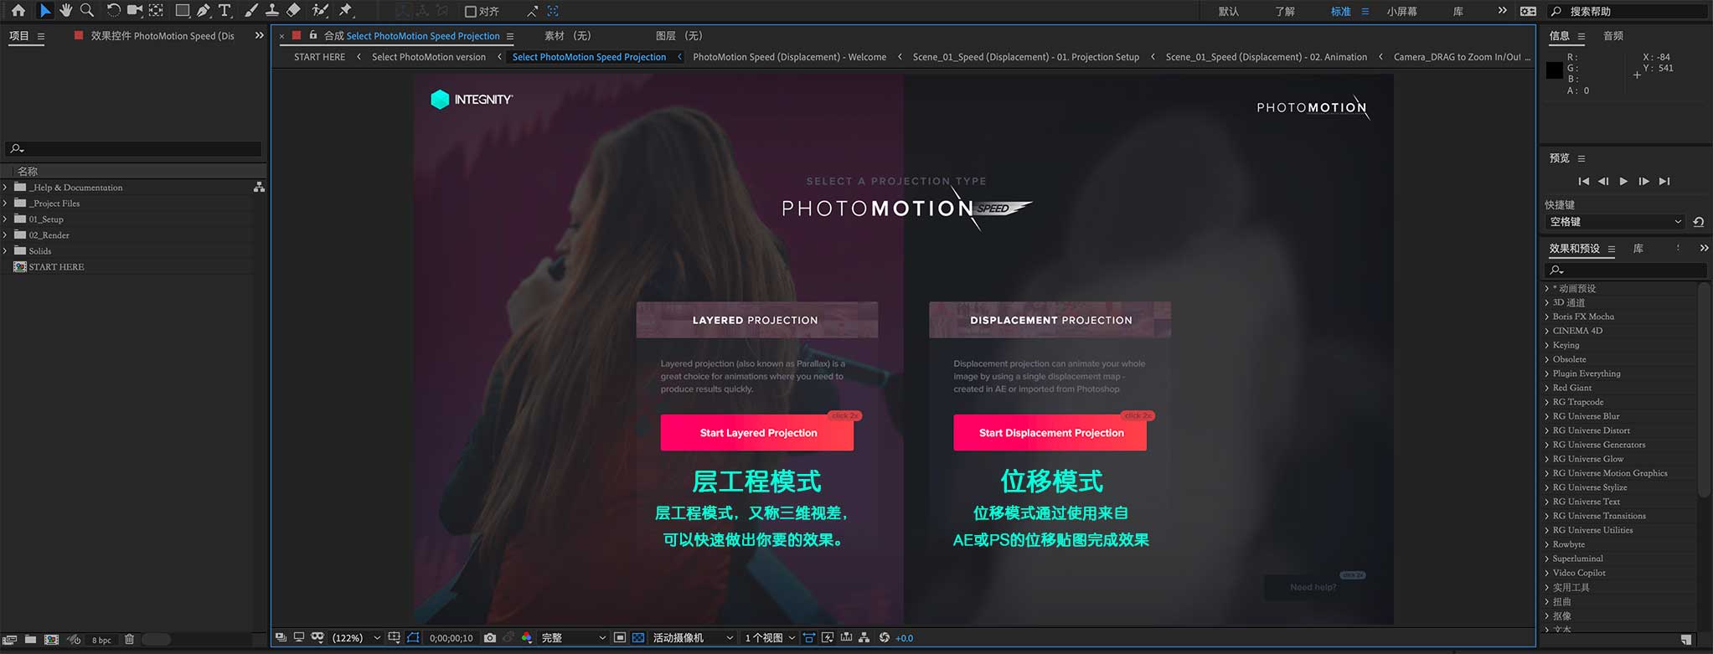Select the Zoom magnifier tool
This screenshot has height=654, width=1713.
(86, 11)
